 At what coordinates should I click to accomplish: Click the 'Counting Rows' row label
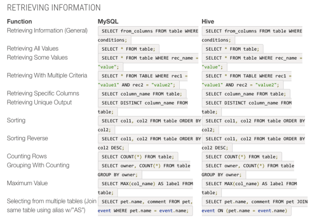(27, 157)
